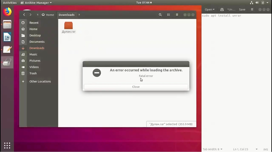Click the volume icon in top bar
The image size is (272, 152).
[x=257, y=3]
